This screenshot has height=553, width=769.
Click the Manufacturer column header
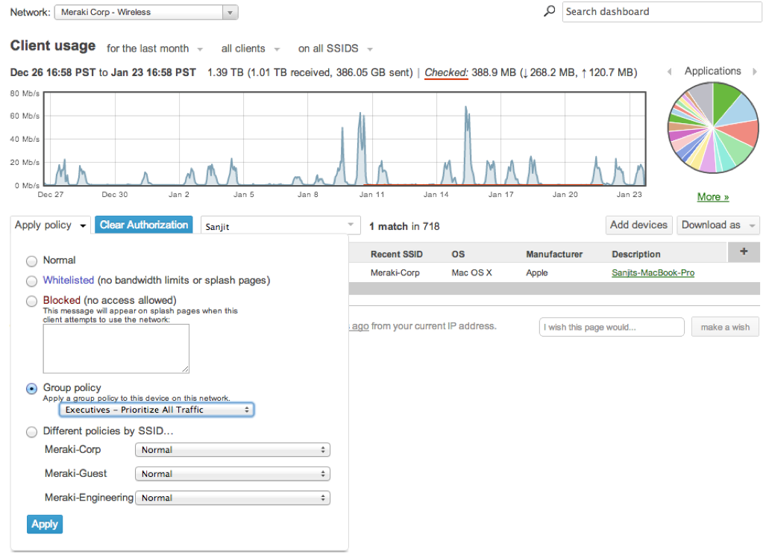coord(554,254)
